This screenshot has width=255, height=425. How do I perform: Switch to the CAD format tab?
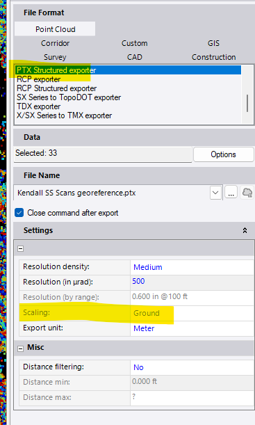click(x=135, y=57)
